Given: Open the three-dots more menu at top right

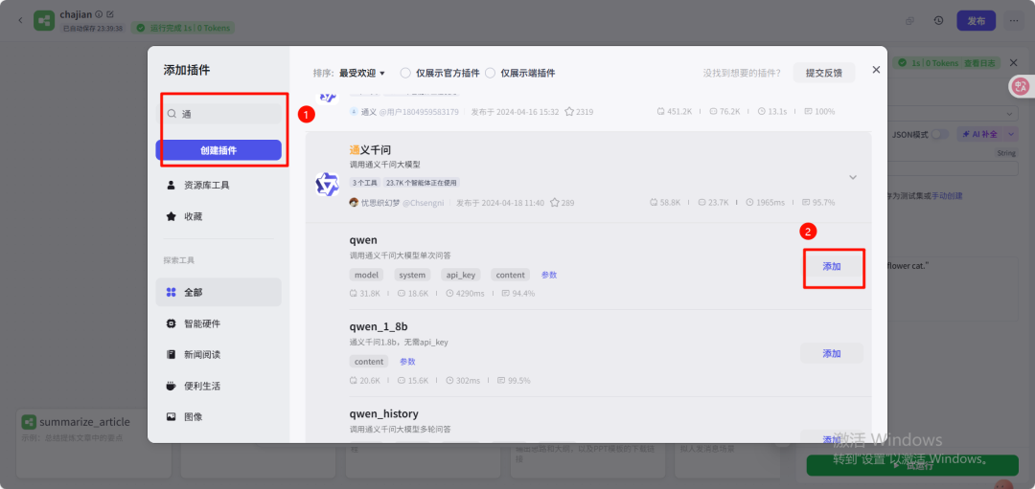Looking at the screenshot, I should (1013, 20).
